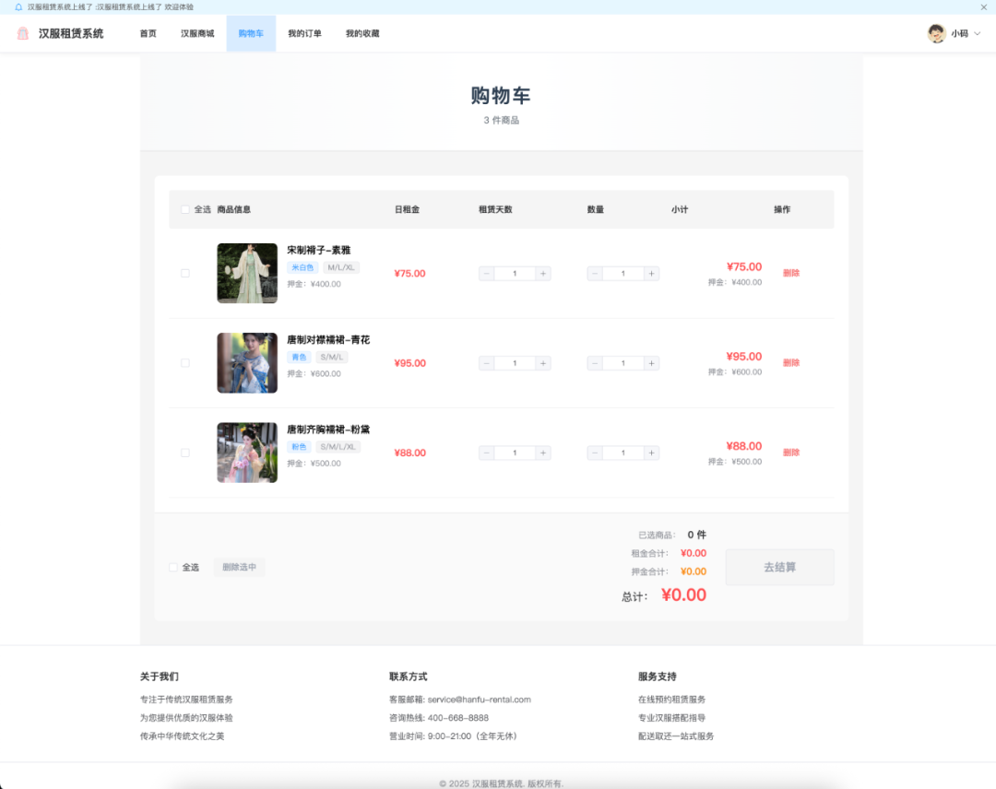
Task: Click the rental days field for 唐制齐胸襦裙-粉黛
Action: tap(515, 453)
